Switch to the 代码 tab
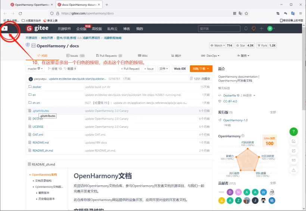The image size is (306, 211). coord(42,56)
